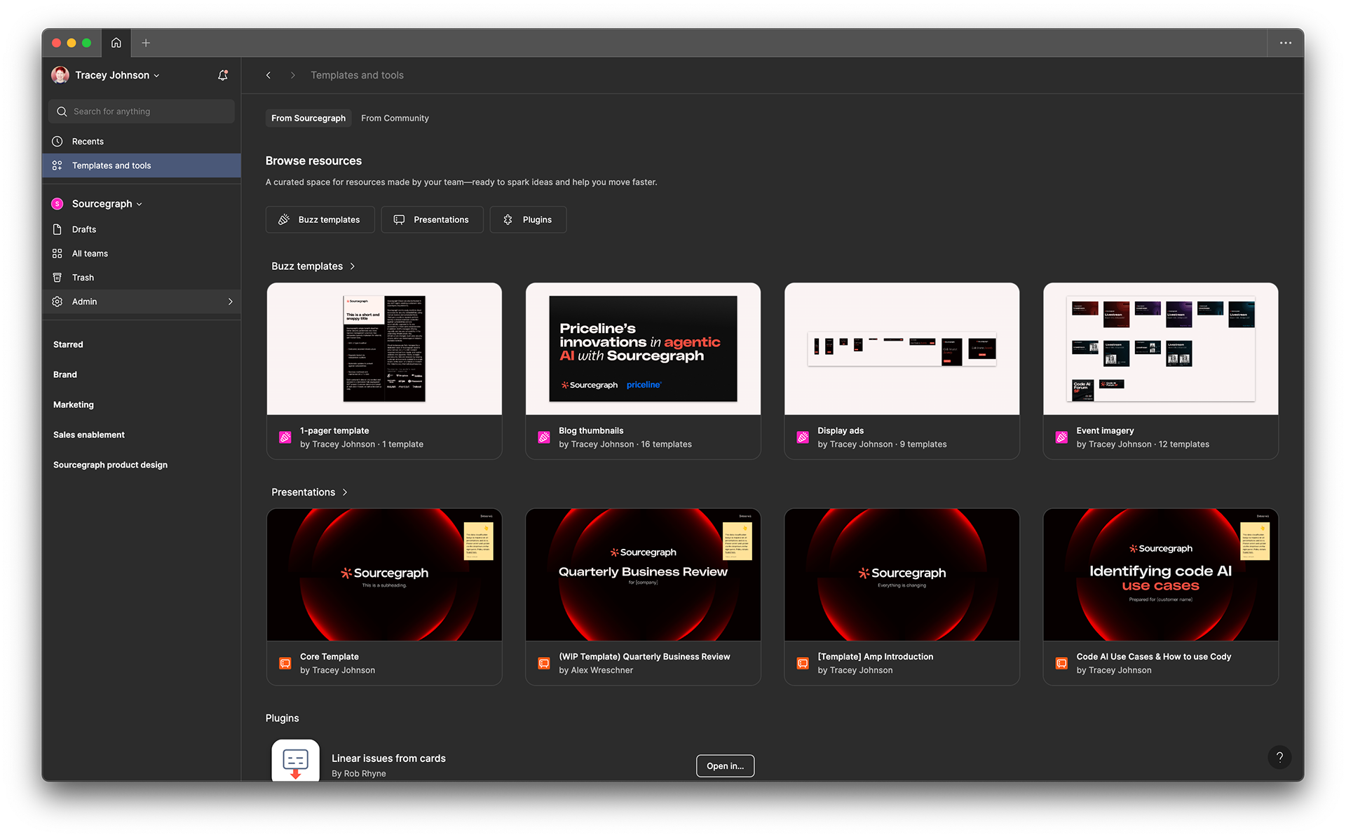Open the 1-pager template thumbnail

[384, 348]
